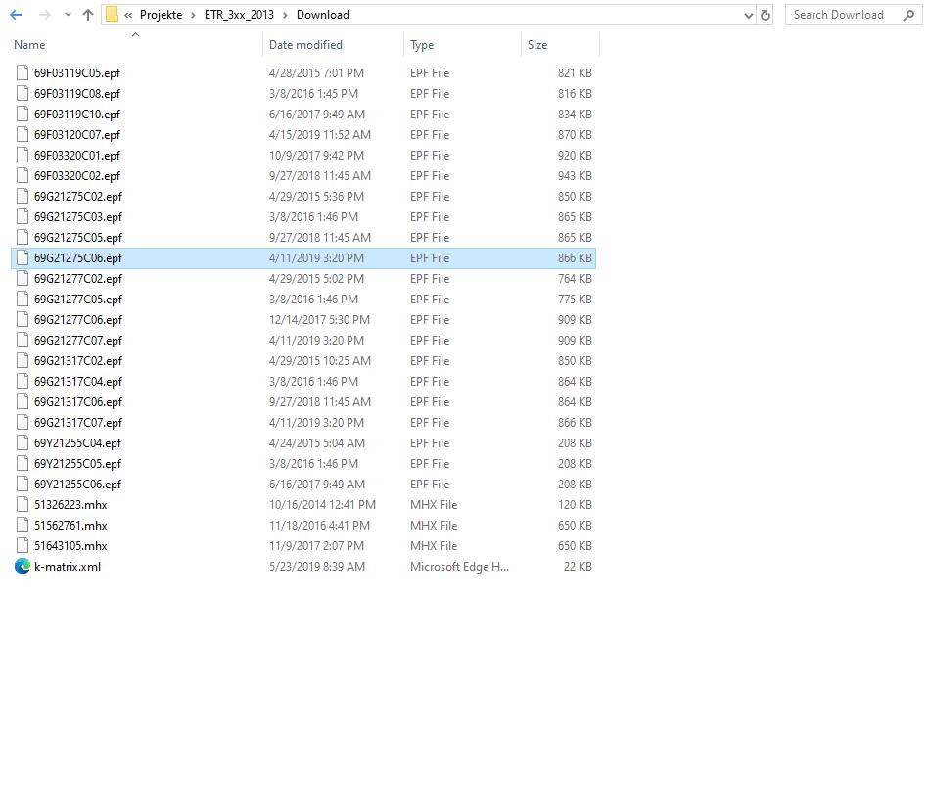
Task: Click size value 943 KB
Action: [575, 175]
